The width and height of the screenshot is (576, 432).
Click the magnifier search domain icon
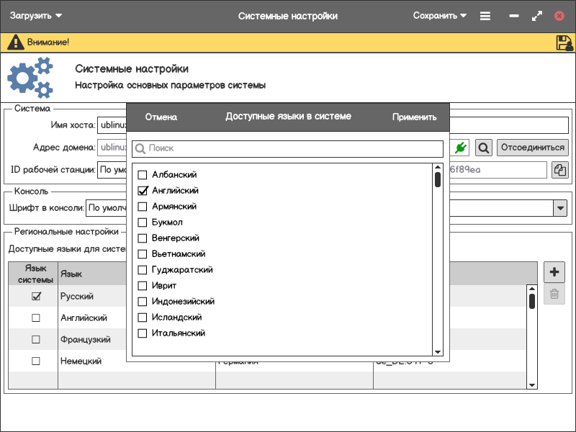[484, 148]
